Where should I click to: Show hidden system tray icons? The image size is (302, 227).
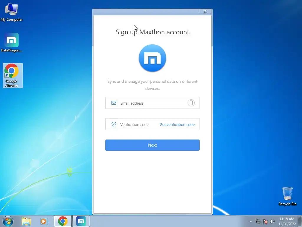pos(251,221)
